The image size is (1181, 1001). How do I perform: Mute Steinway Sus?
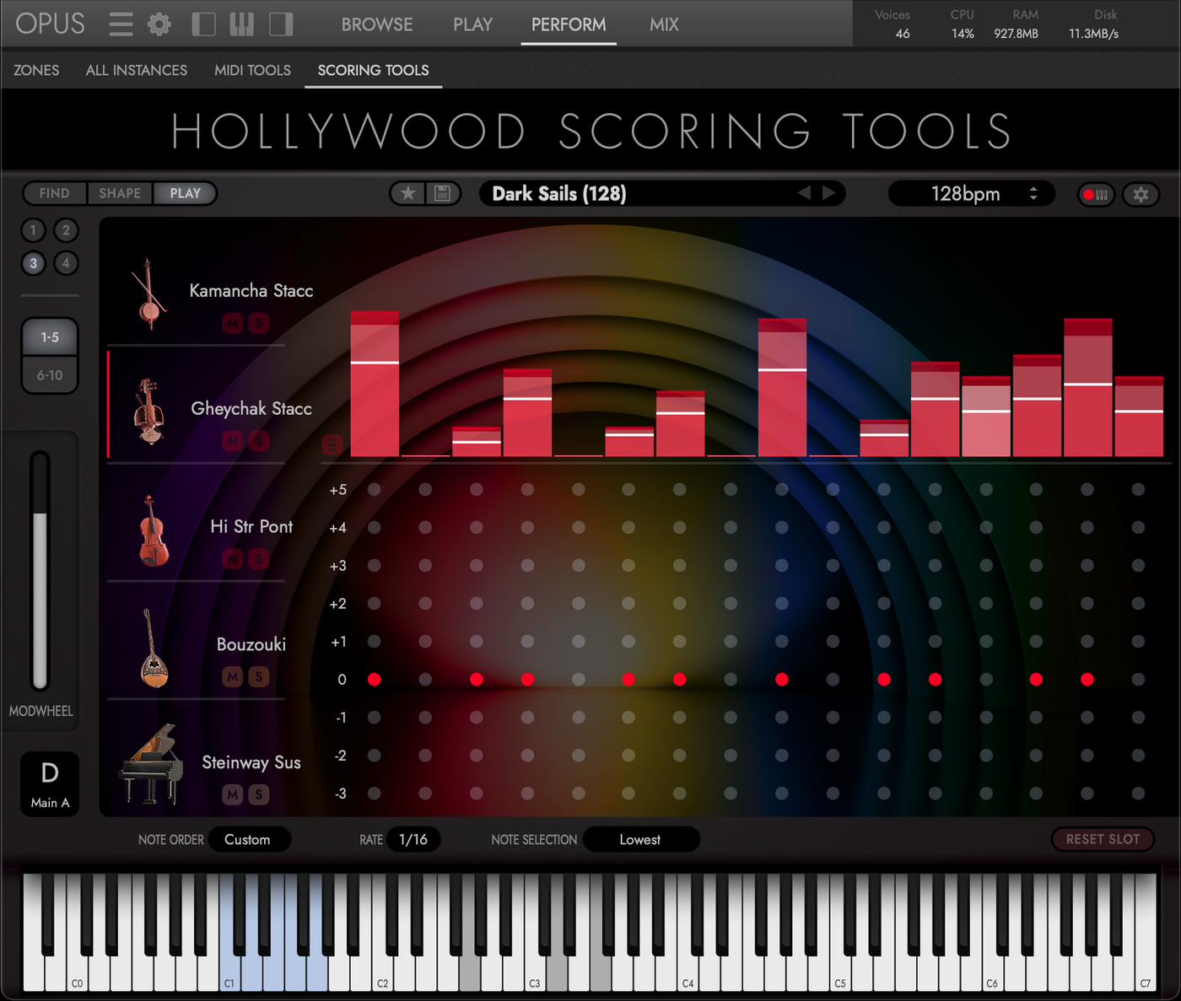[x=233, y=794]
